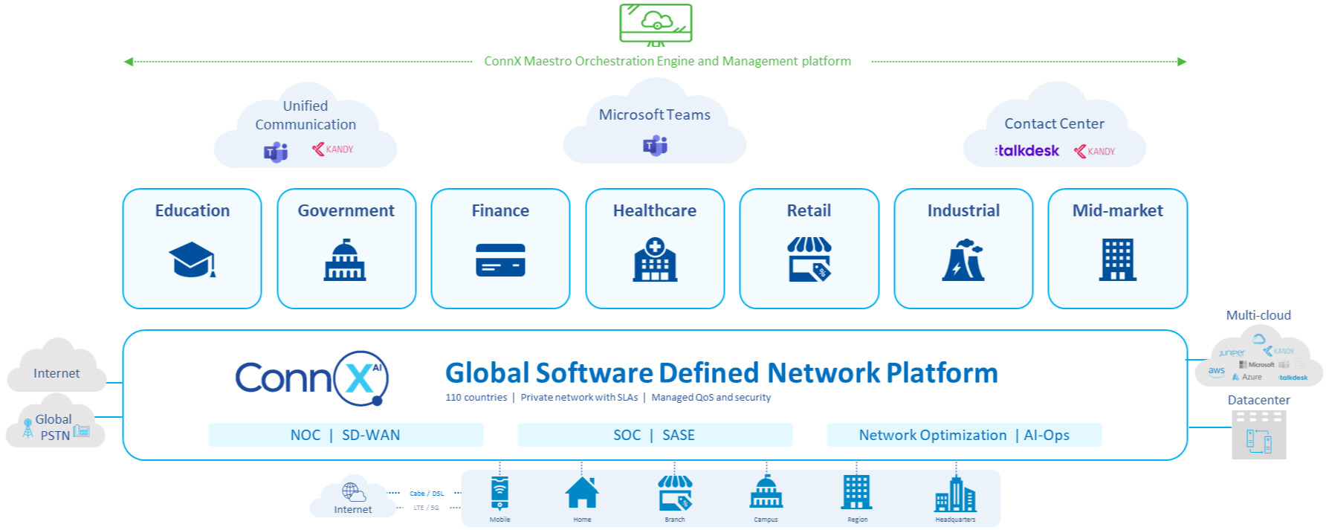Click the 'Education' heading

[193, 210]
